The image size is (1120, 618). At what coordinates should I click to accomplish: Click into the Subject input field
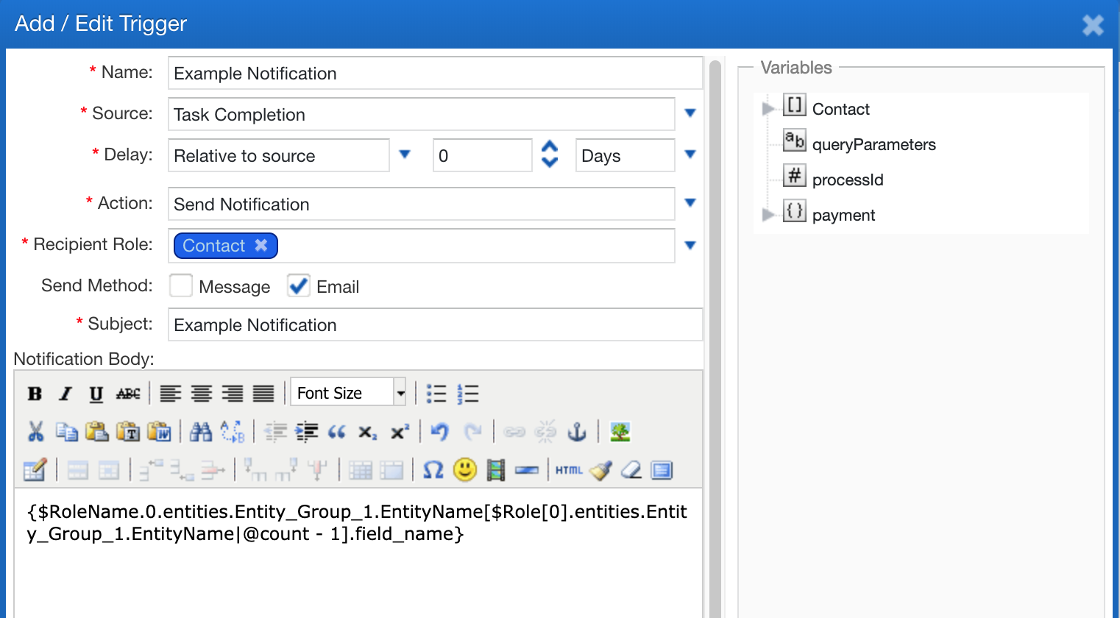click(x=436, y=325)
